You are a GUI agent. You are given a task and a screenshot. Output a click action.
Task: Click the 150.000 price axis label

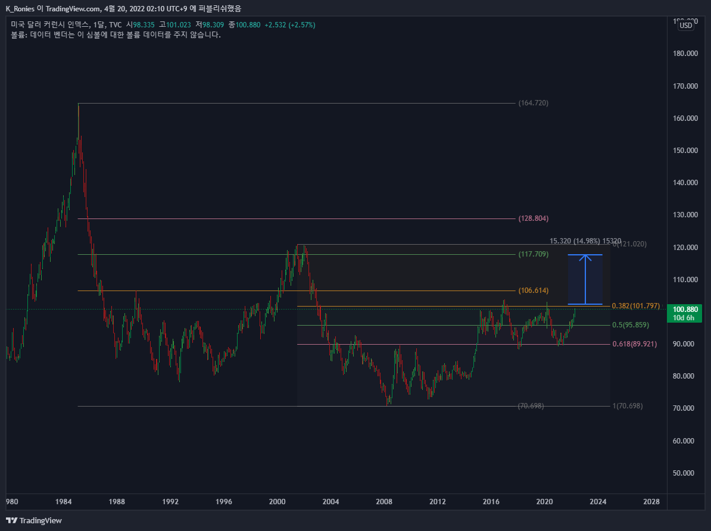pyautogui.click(x=685, y=151)
